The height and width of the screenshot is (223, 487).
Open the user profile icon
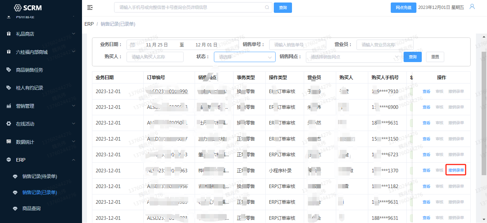(x=472, y=7)
